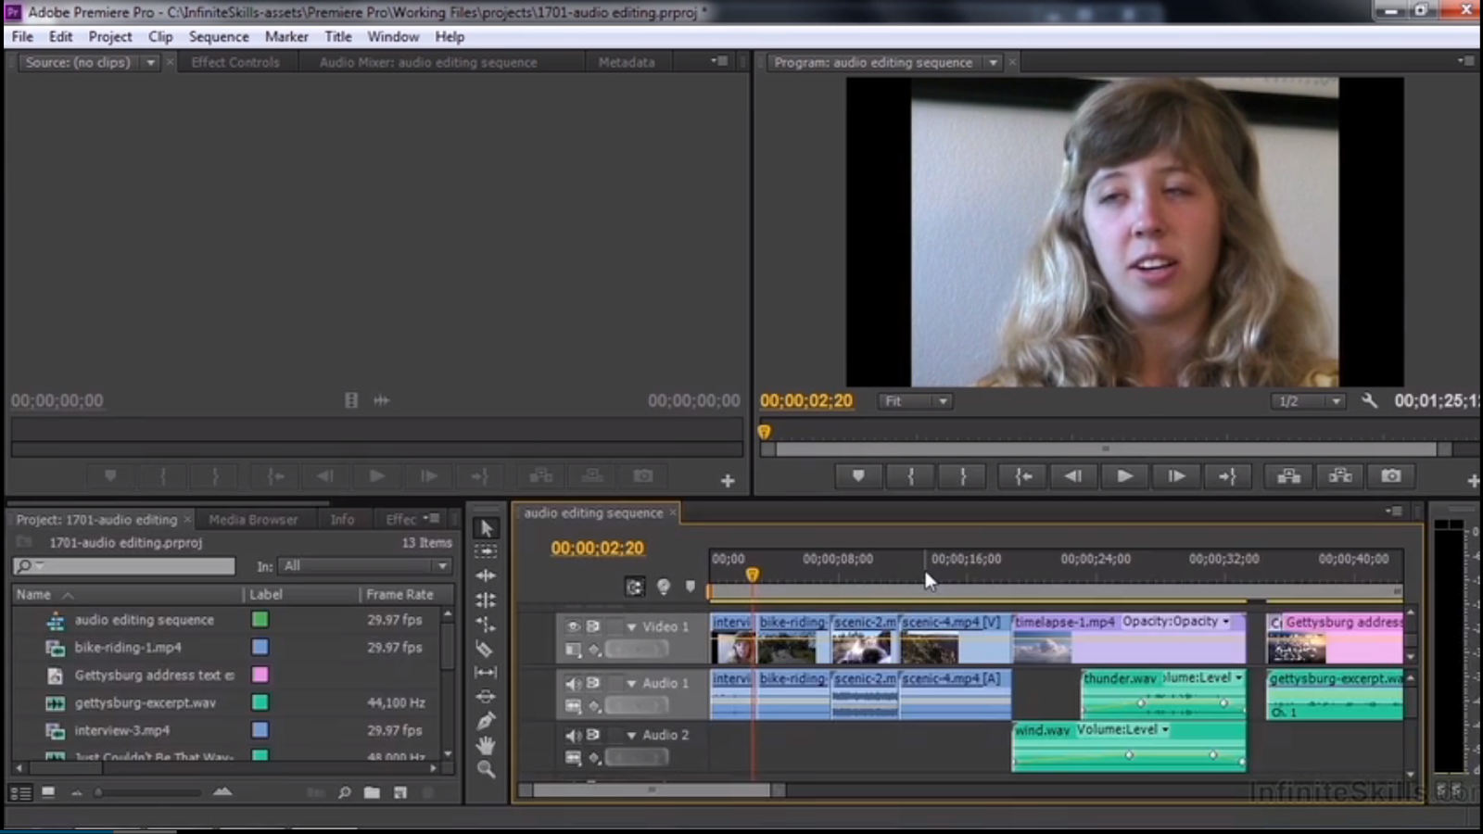Click the Name column header
Viewport: 1483px width, 834px height.
click(33, 595)
